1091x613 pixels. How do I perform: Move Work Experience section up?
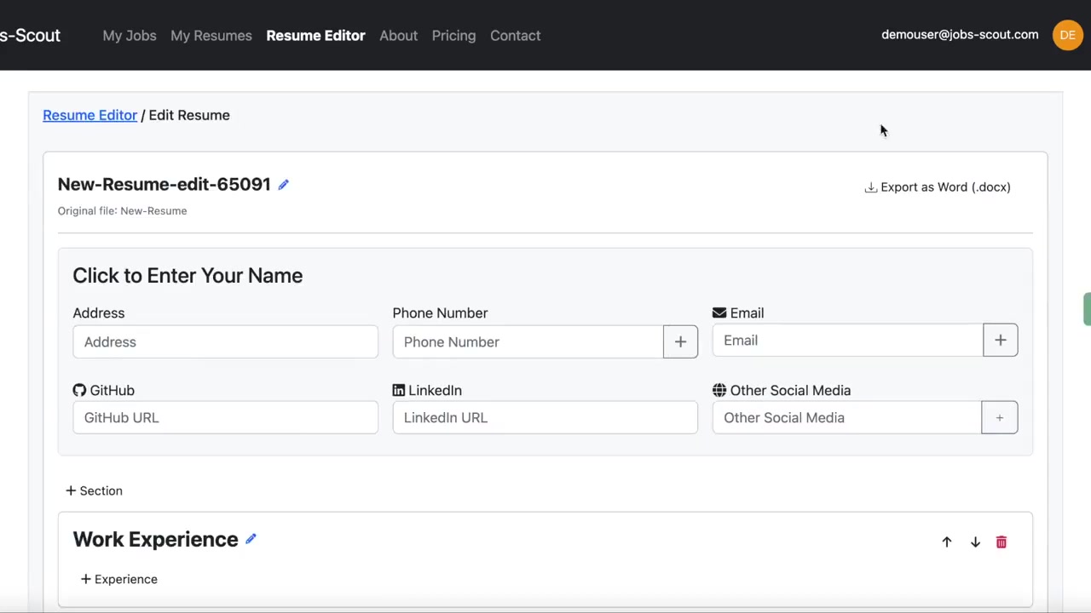[946, 542]
